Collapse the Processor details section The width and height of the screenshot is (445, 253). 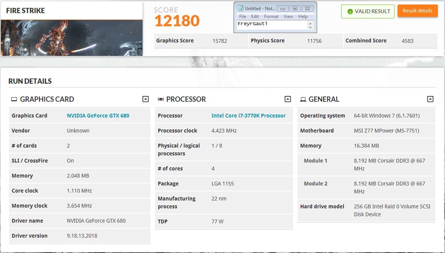(x=288, y=99)
